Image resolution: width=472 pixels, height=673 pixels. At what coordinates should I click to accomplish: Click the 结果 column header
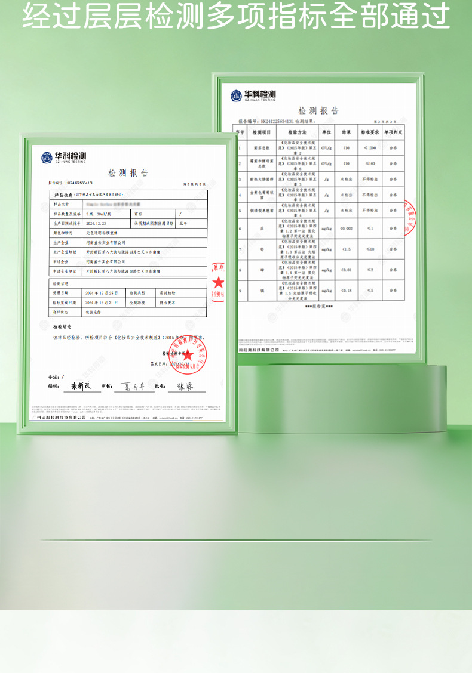[346, 132]
